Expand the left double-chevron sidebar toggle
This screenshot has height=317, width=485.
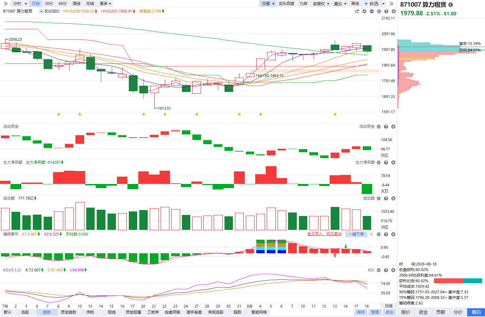6,3
